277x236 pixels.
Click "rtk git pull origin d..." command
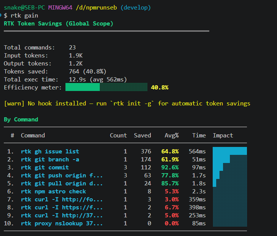(62, 183)
